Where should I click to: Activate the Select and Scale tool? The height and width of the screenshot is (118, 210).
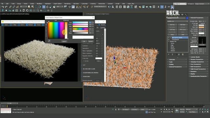pyautogui.click(x=51, y=7)
